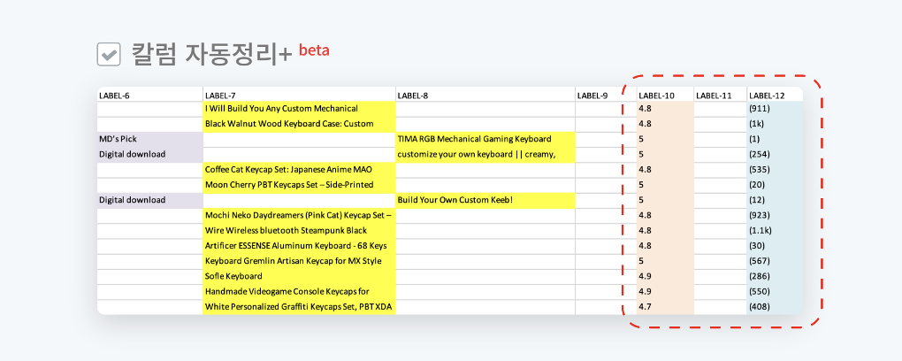Select the LABEL-6 column header
Screen dimensions: 902x361
pos(115,96)
